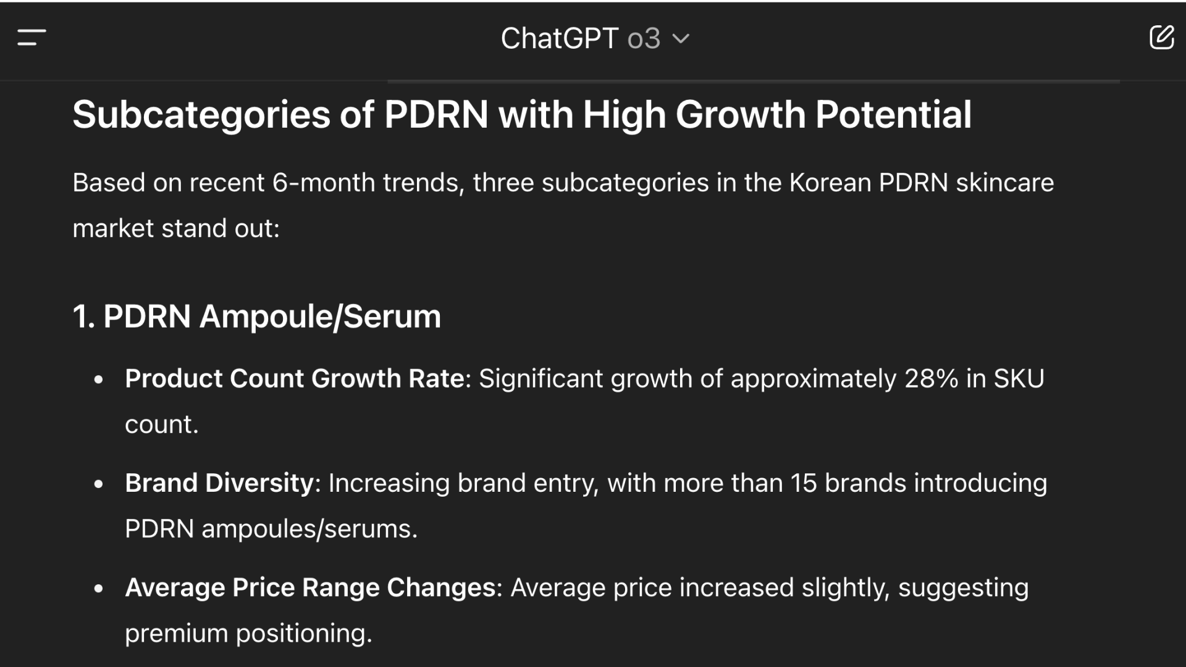Select the Average Price Range Changes label
The width and height of the screenshot is (1186, 667).
(310, 587)
